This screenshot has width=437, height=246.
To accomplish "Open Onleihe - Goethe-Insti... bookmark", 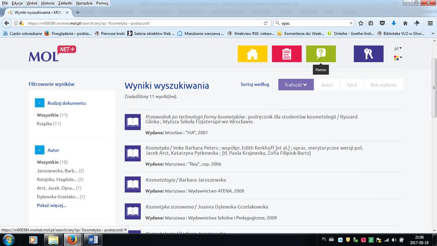I will 351,33.
